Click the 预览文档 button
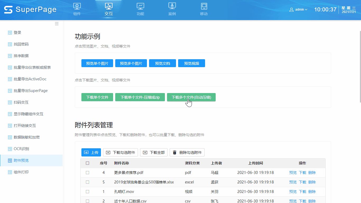 (162, 63)
